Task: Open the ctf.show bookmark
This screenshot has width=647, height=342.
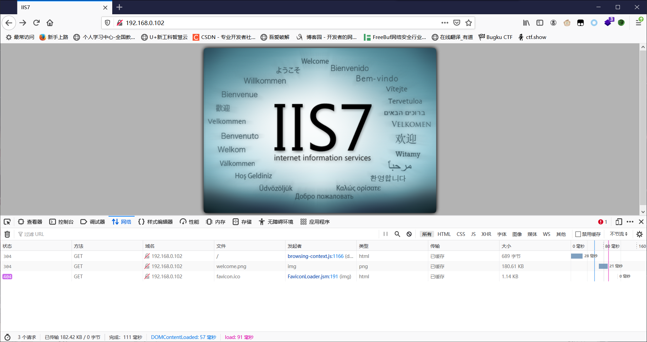Action: [x=532, y=37]
